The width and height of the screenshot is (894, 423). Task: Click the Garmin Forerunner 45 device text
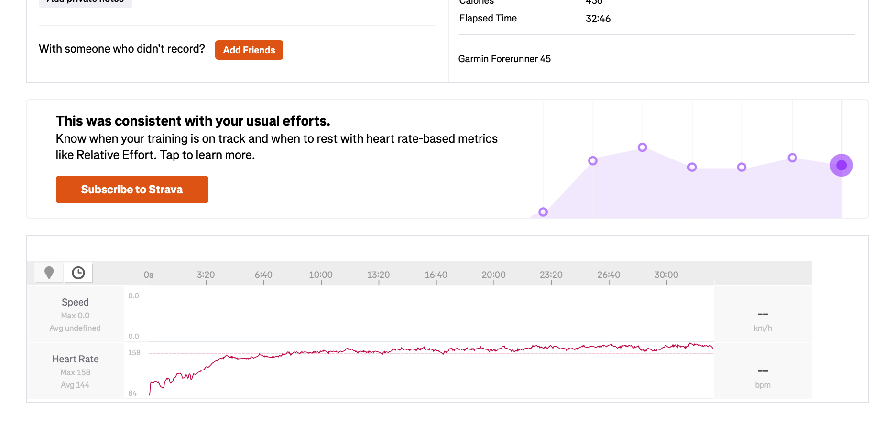point(504,59)
